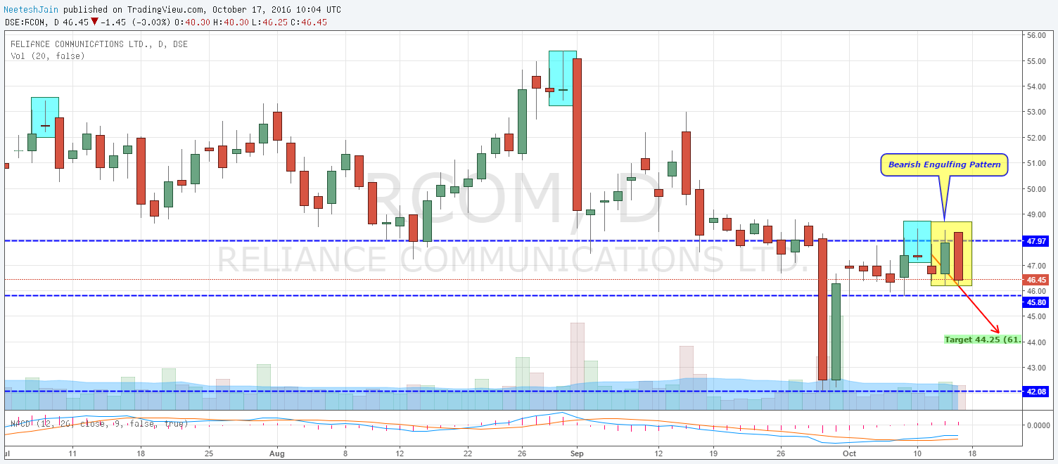This screenshot has height=464, width=1058.
Task: Click the 44.00 price axis tick
Action: [1037, 342]
